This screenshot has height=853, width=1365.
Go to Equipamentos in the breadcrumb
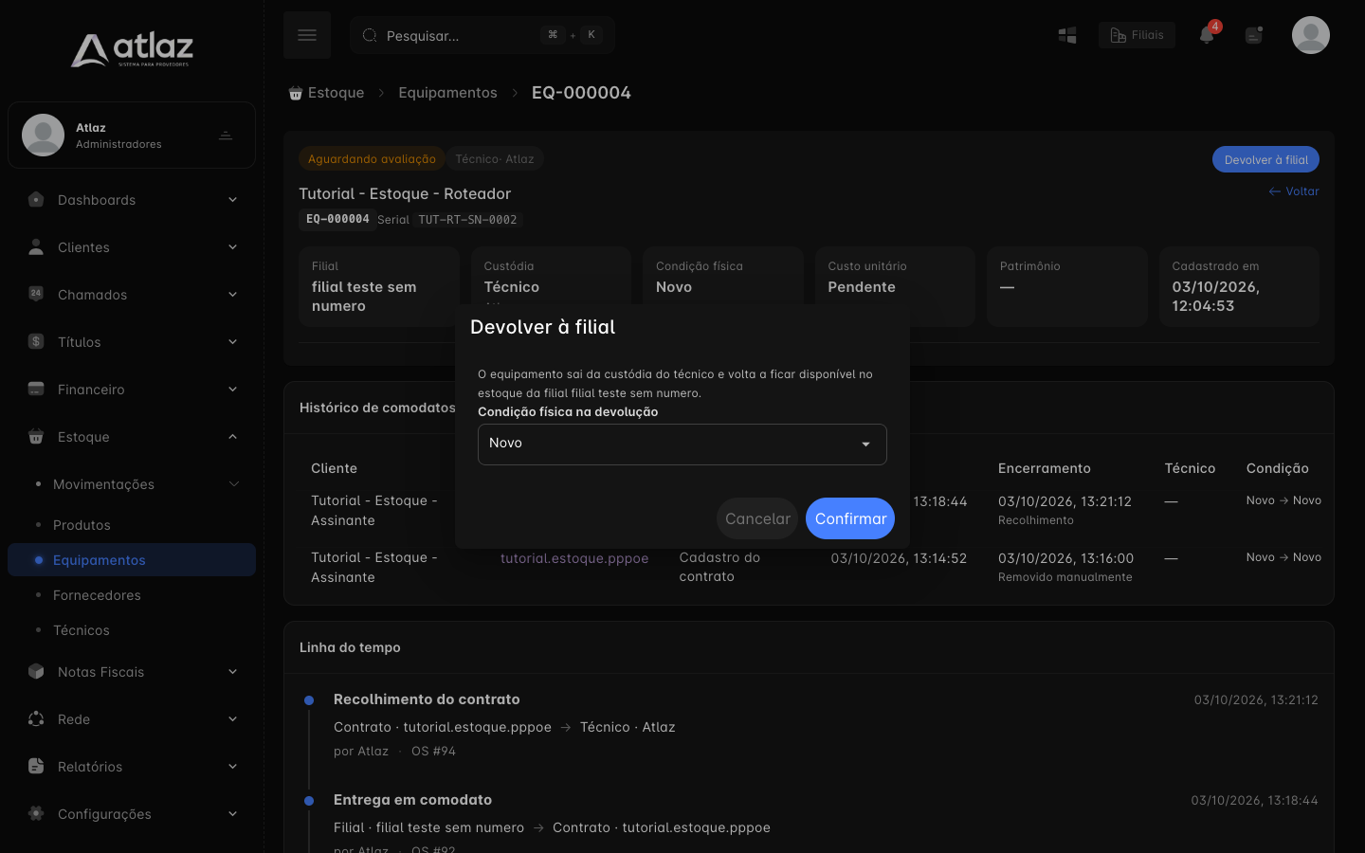[x=447, y=93]
